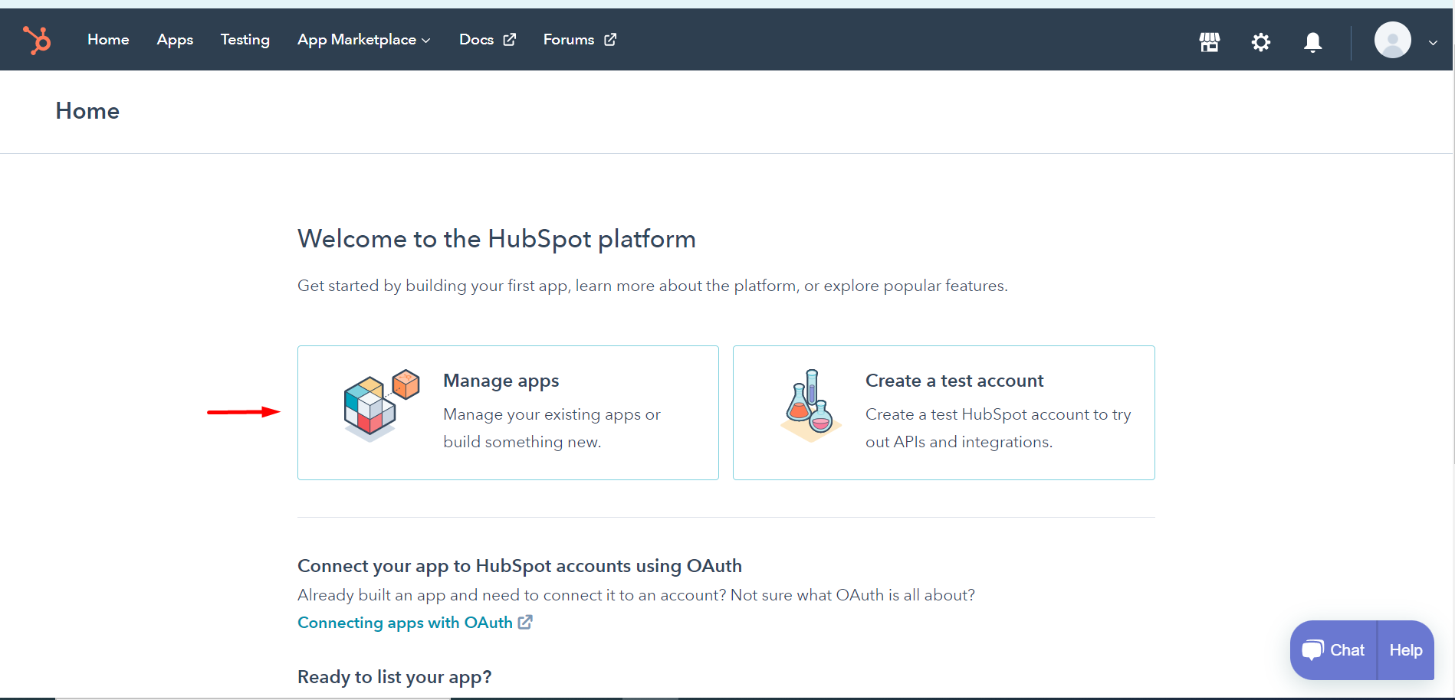Click the test account flasks illustration
Screen dimensions: 1455x700
click(x=810, y=405)
